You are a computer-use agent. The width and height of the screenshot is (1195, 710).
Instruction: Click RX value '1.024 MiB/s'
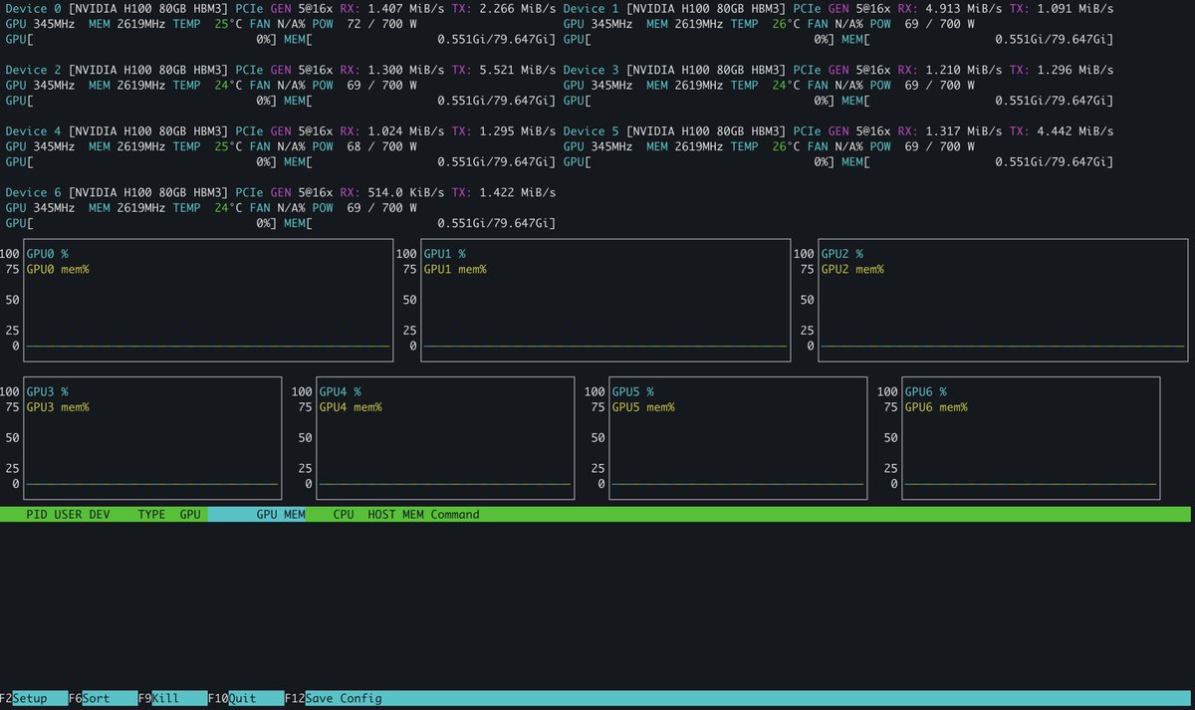tap(406, 131)
